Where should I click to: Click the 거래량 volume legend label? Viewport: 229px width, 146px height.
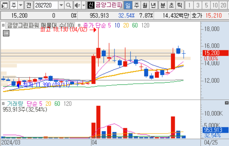[15, 104]
